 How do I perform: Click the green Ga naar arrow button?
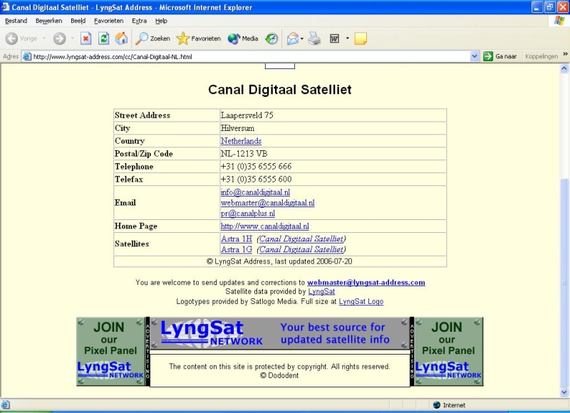coord(488,56)
